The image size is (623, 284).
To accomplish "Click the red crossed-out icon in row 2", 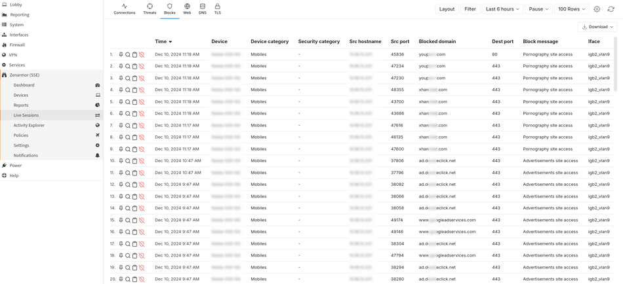I will click(x=142, y=66).
